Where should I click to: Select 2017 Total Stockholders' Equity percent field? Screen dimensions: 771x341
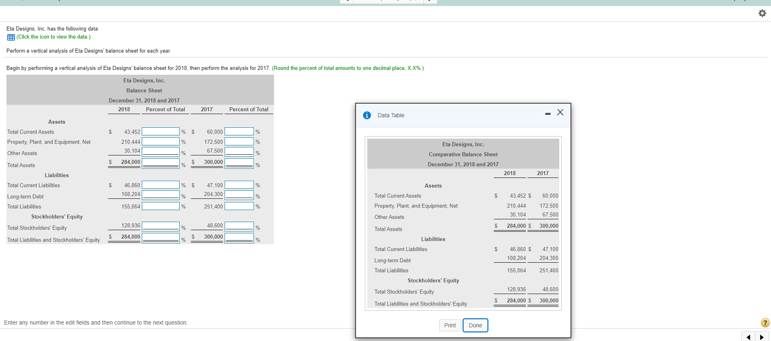pos(239,226)
